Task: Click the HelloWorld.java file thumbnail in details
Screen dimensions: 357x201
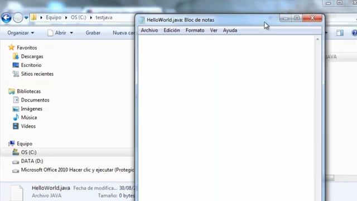Action: coord(17,193)
